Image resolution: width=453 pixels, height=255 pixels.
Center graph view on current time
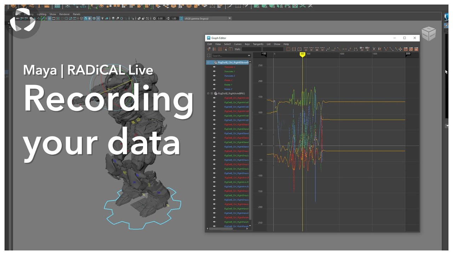[299, 49]
